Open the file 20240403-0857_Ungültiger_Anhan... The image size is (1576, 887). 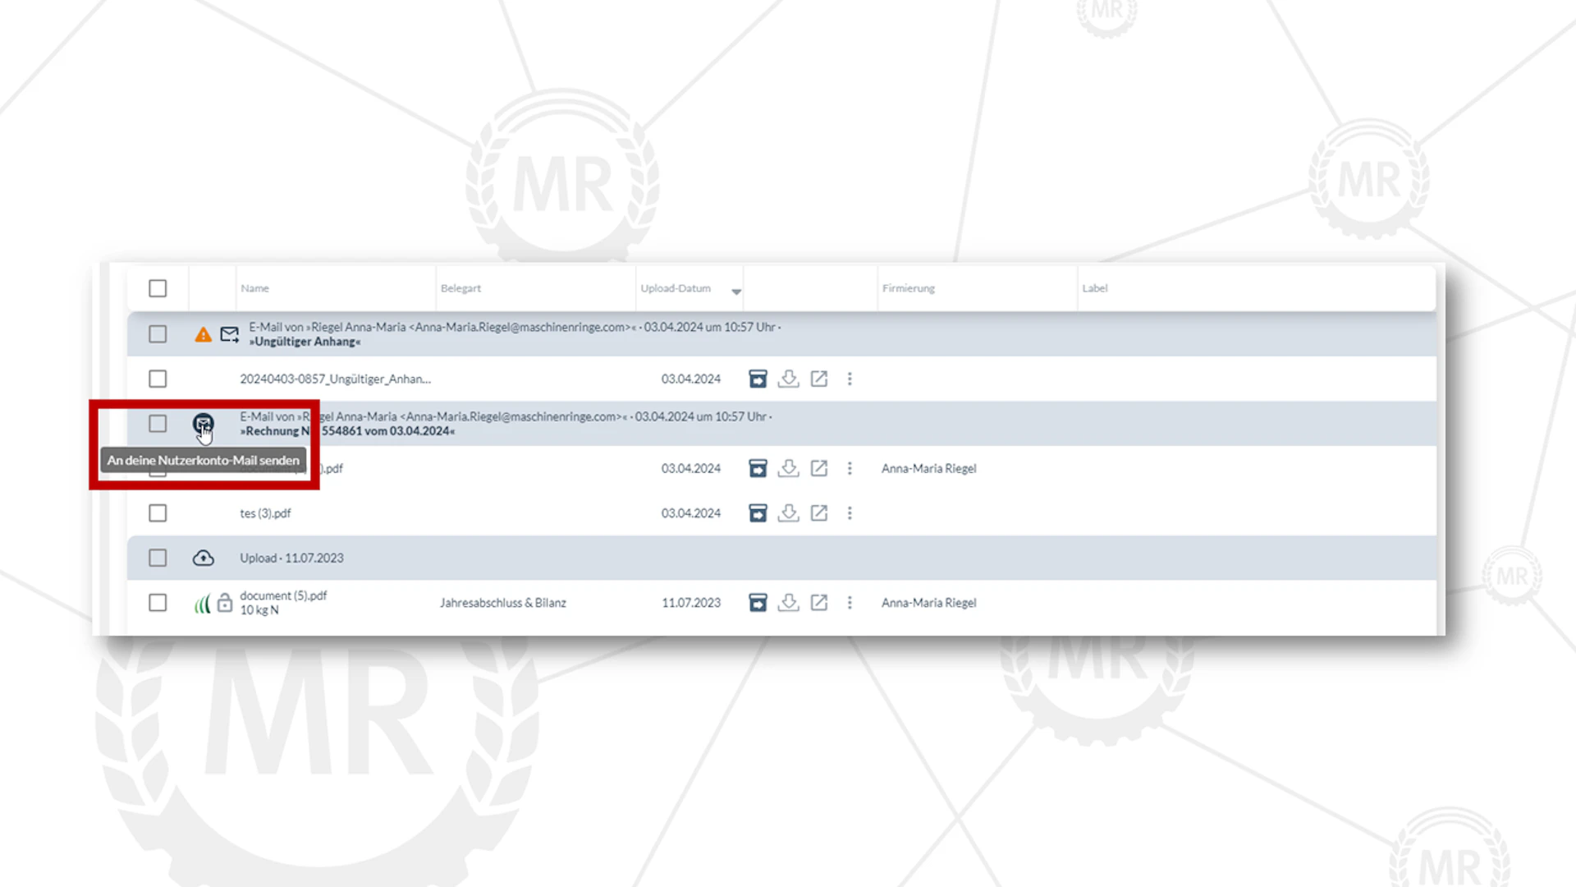click(x=335, y=379)
